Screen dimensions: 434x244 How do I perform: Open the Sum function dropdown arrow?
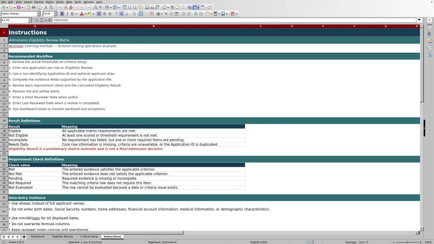point(46,20)
